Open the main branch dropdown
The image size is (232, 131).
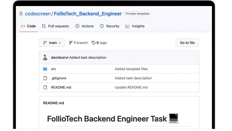coord(52,43)
